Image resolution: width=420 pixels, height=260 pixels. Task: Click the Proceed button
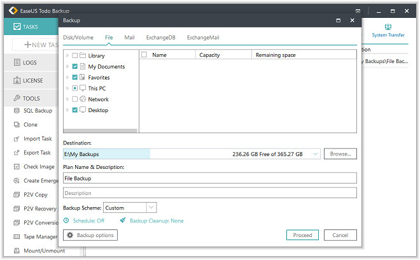[x=302, y=235]
